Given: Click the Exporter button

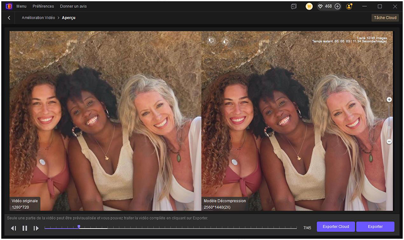Looking at the screenshot, I should pyautogui.click(x=375, y=227).
